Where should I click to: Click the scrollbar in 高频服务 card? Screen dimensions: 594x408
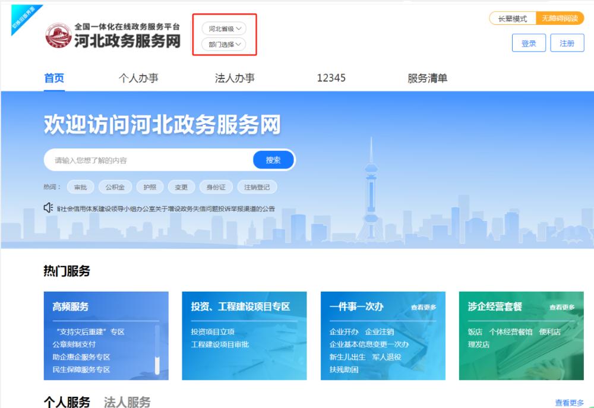pos(157,350)
